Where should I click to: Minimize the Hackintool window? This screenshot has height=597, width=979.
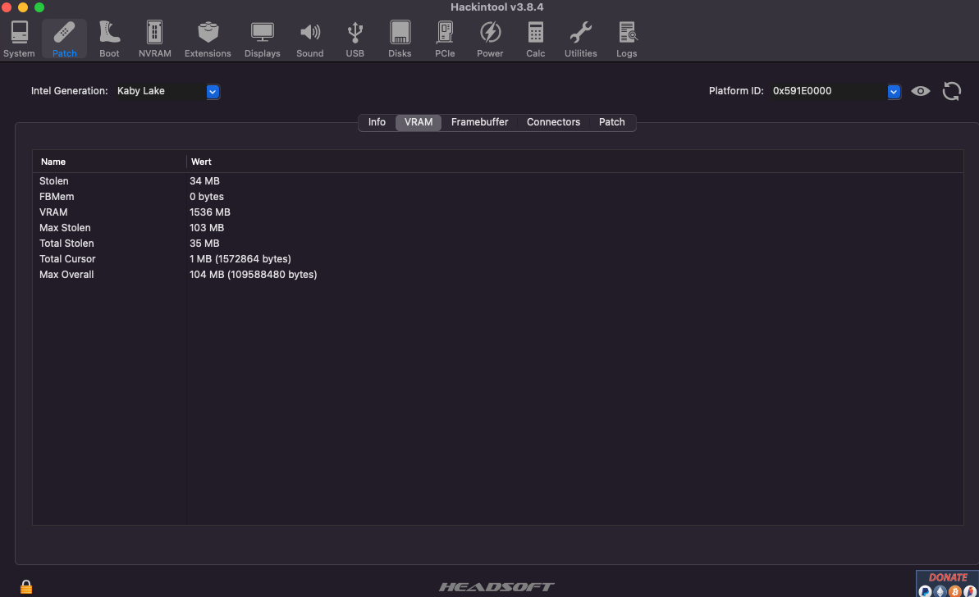[x=23, y=7]
